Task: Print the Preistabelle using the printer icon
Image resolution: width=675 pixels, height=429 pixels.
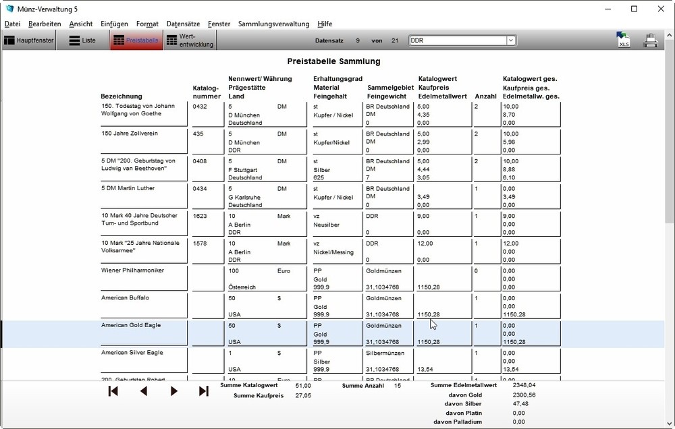Action: 650,40
